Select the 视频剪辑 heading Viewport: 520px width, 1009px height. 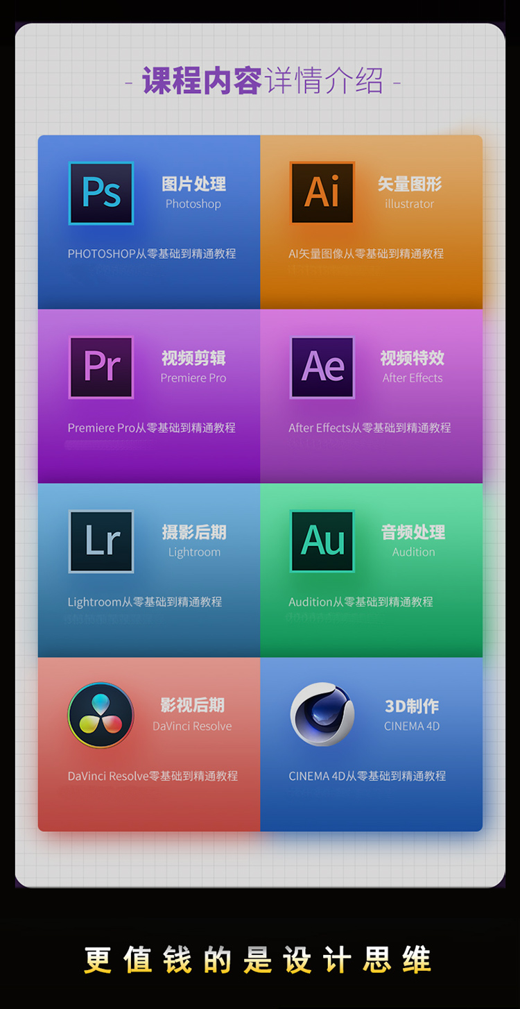193,358
